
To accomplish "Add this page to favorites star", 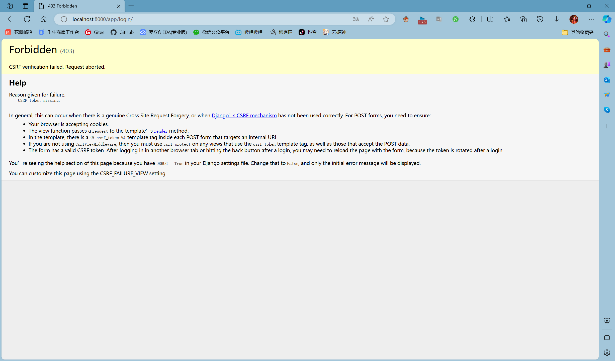I will coord(386,19).
